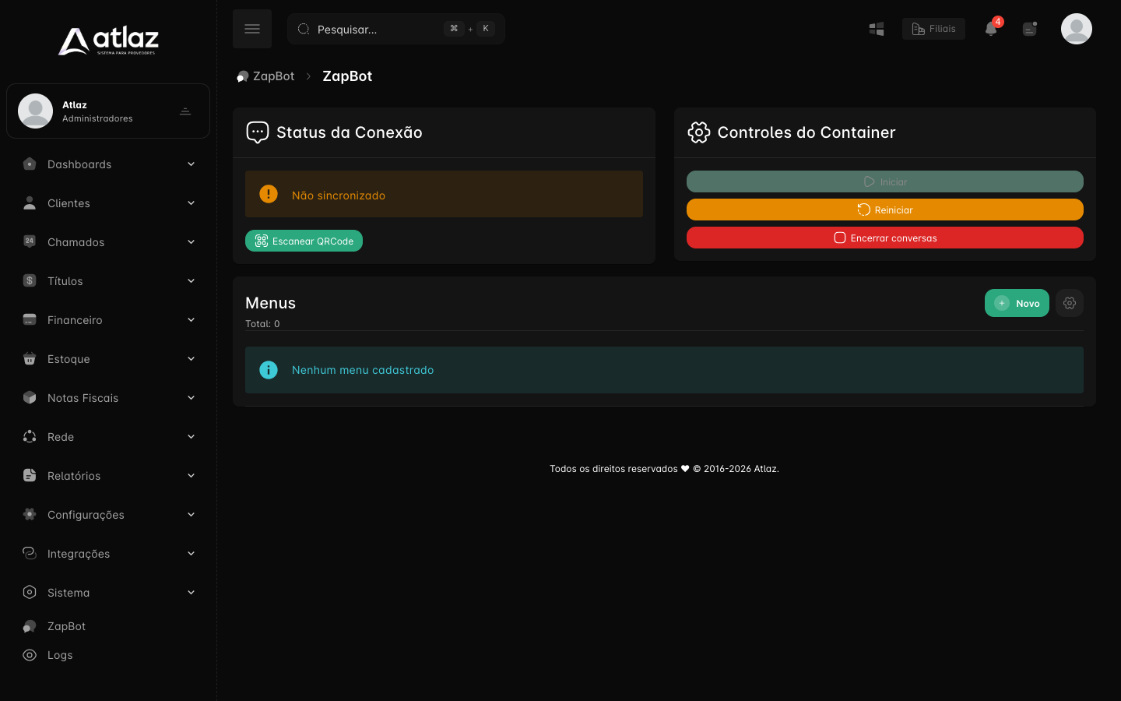Expand the Rede chevron
1121x701 pixels.
(191, 437)
